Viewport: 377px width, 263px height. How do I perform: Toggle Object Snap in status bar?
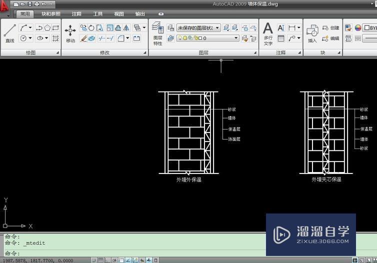121,260
